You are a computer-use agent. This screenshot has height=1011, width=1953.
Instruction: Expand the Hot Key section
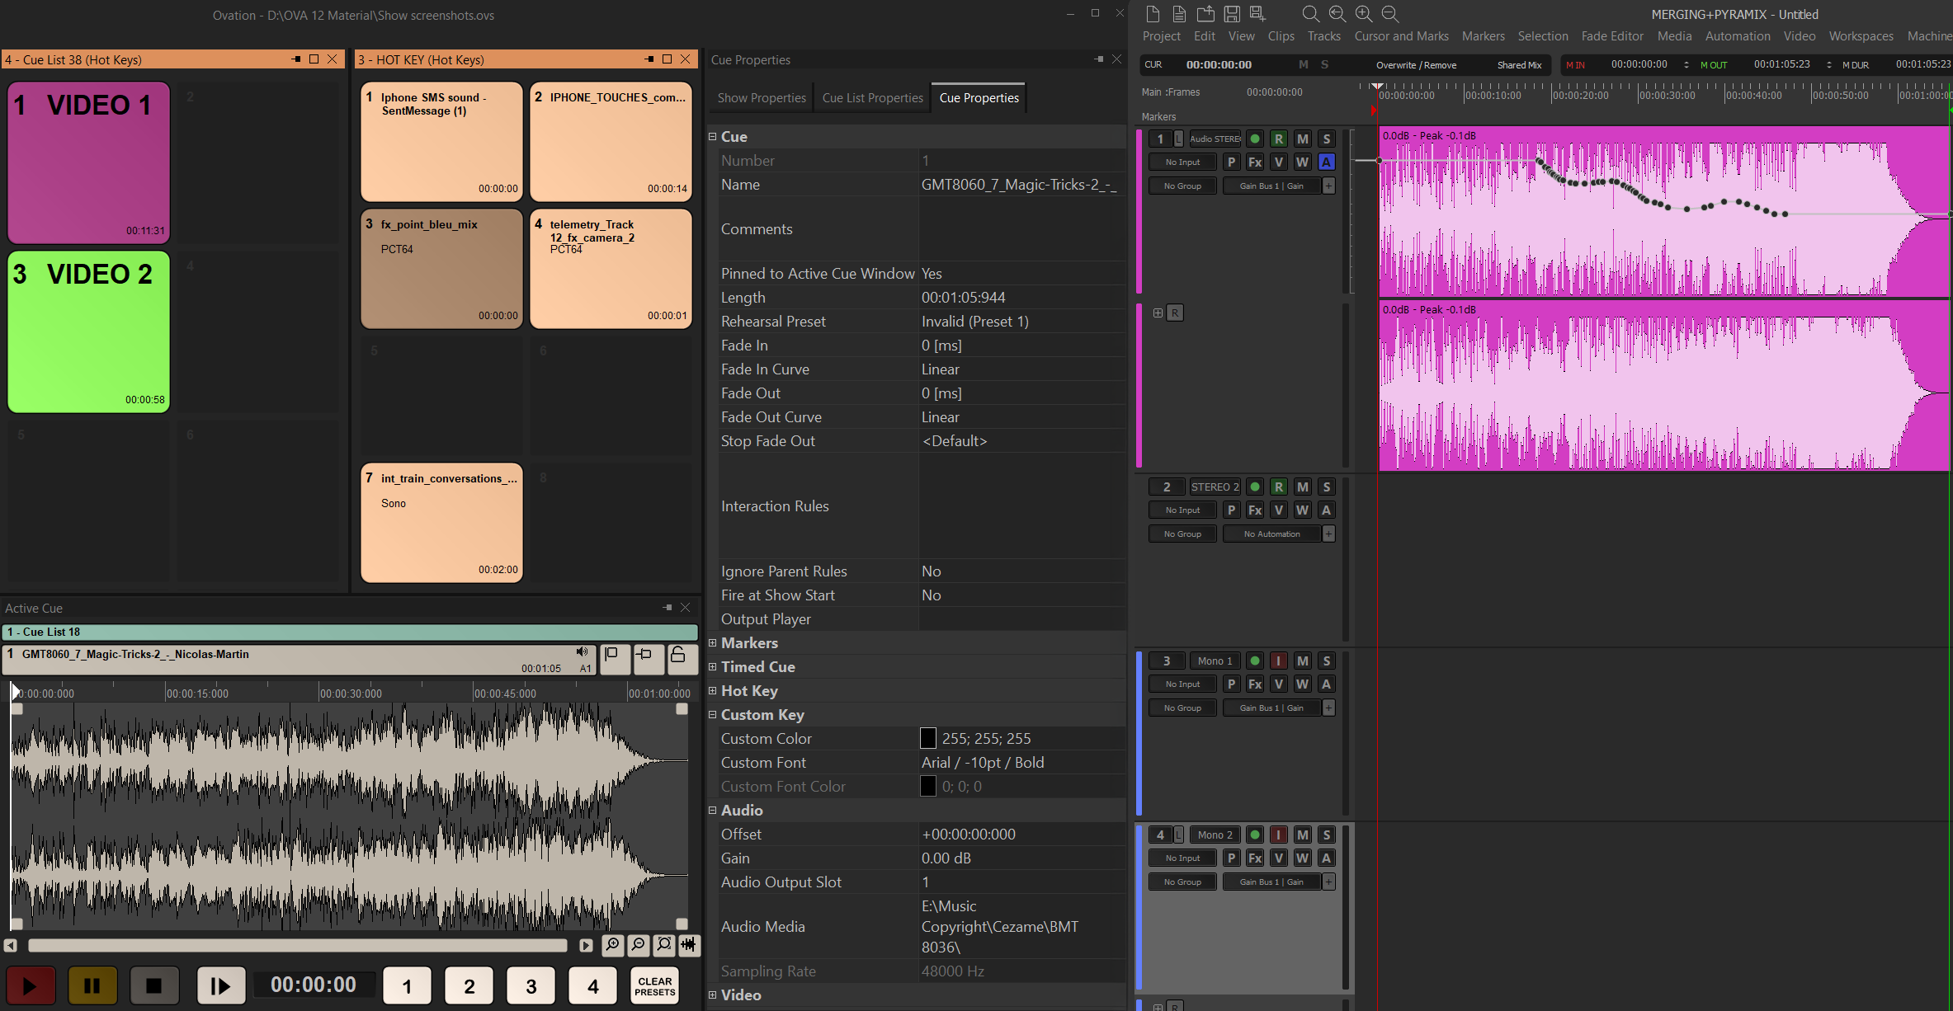tap(713, 690)
